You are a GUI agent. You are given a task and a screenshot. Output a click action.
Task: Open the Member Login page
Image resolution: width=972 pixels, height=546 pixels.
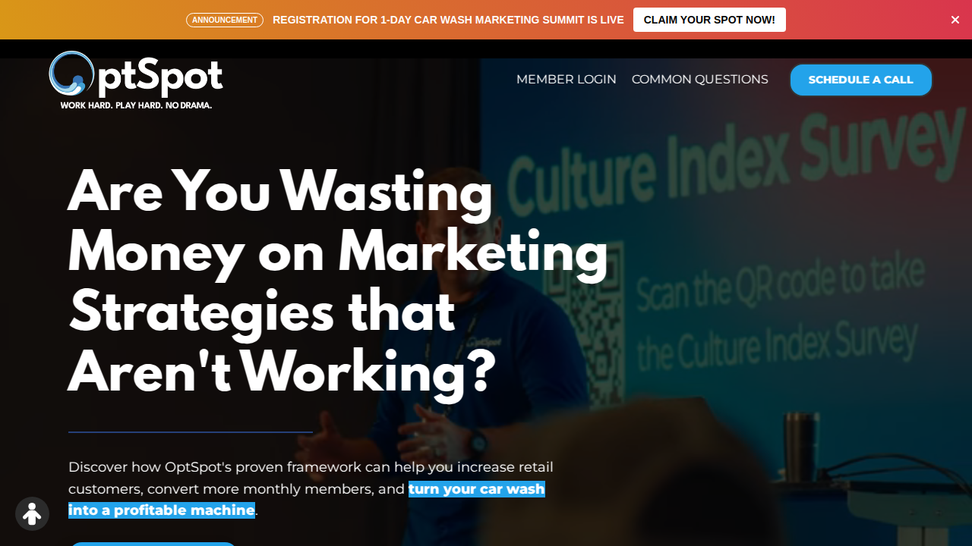click(566, 80)
